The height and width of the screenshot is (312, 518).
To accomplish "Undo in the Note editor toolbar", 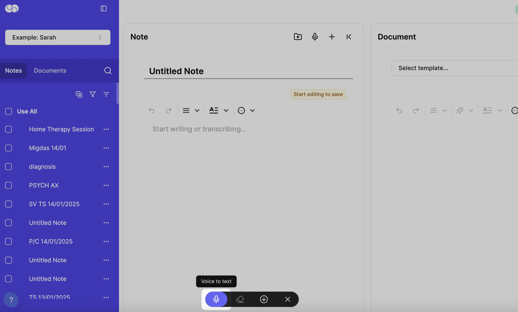I will (152, 110).
